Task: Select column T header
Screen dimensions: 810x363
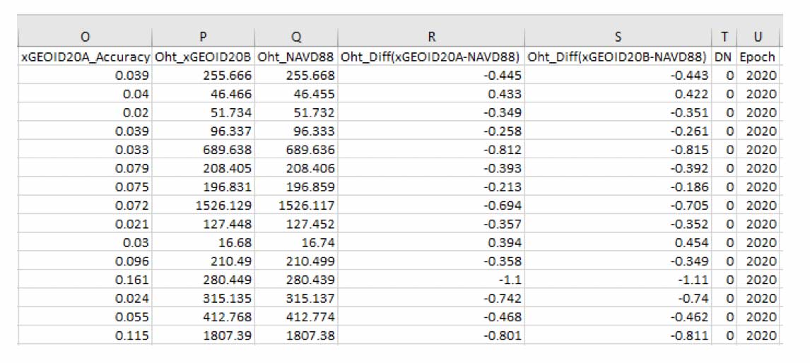Action: (x=723, y=37)
